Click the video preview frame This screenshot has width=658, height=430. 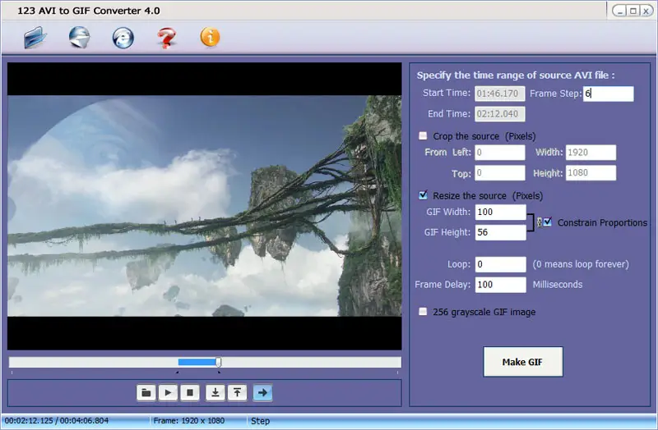pos(204,206)
